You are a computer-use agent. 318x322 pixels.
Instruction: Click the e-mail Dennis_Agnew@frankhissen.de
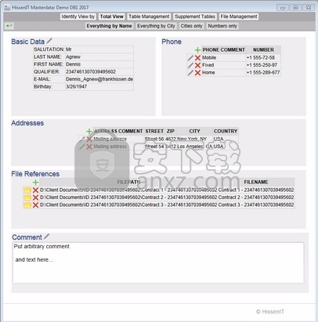pos(99,79)
